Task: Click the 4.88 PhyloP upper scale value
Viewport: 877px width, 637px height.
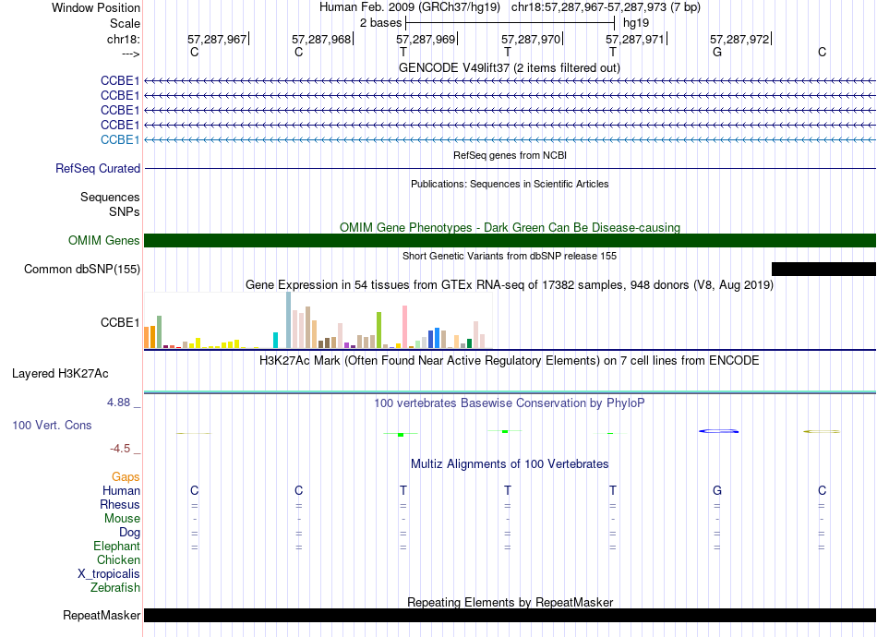Action: 118,403
